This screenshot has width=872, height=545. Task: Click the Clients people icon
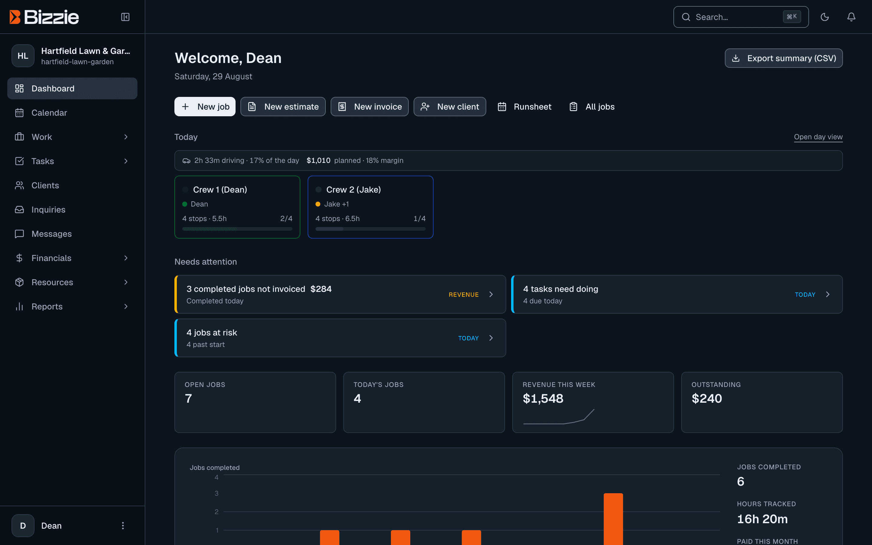pyautogui.click(x=19, y=185)
